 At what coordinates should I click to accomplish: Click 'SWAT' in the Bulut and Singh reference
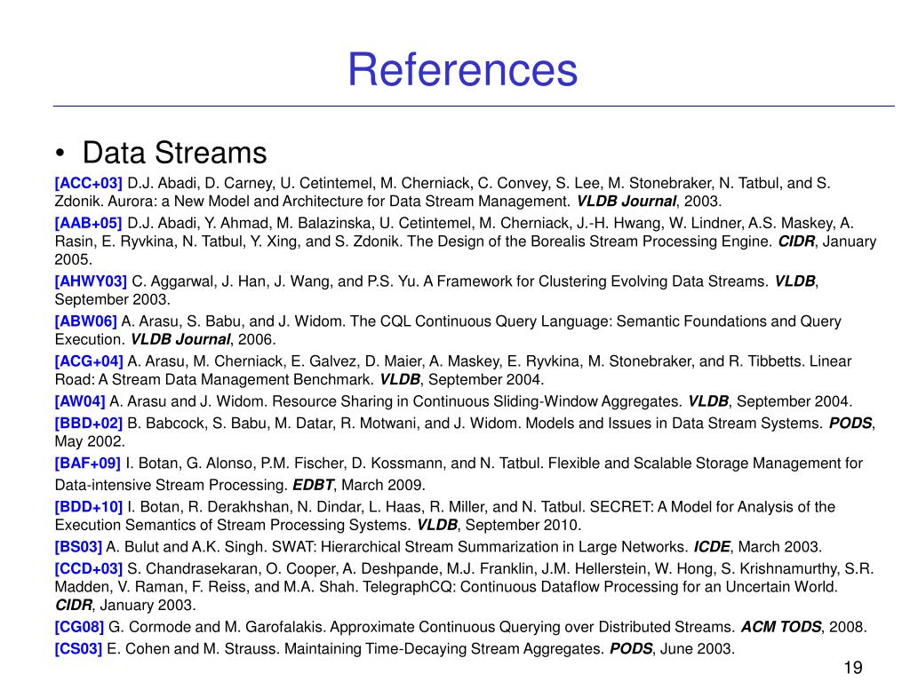(x=293, y=547)
